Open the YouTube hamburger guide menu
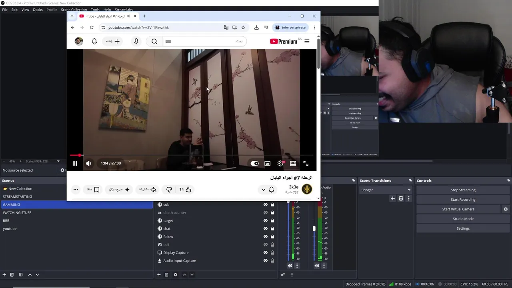The image size is (512, 288). [307, 41]
